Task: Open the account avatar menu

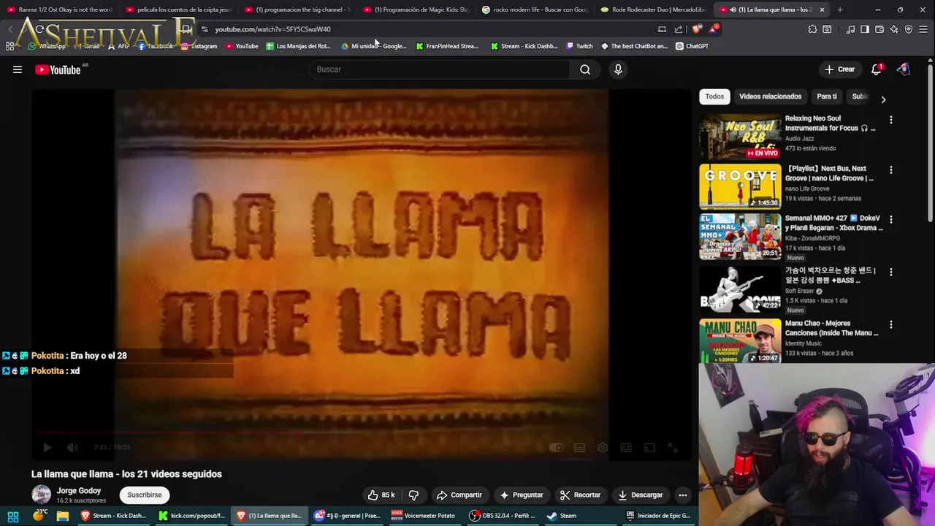Action: coord(904,69)
